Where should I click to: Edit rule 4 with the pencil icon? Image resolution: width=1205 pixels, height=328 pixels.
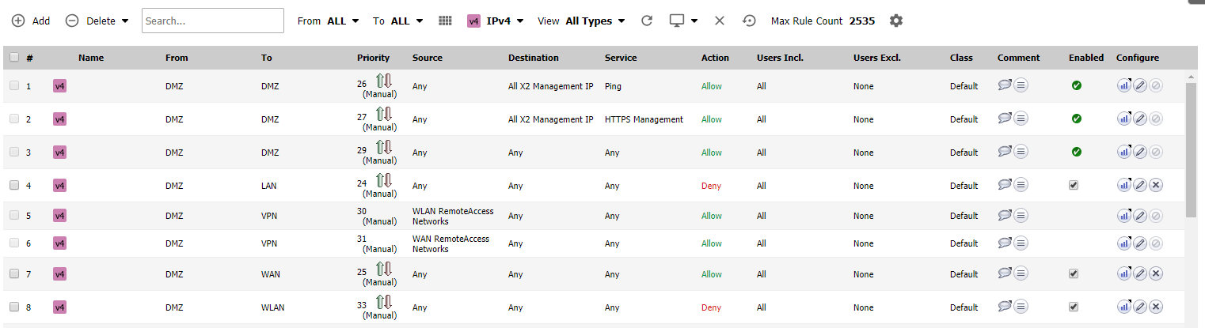click(1140, 185)
